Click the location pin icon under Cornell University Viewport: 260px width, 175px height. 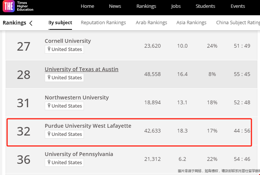coord(49,49)
